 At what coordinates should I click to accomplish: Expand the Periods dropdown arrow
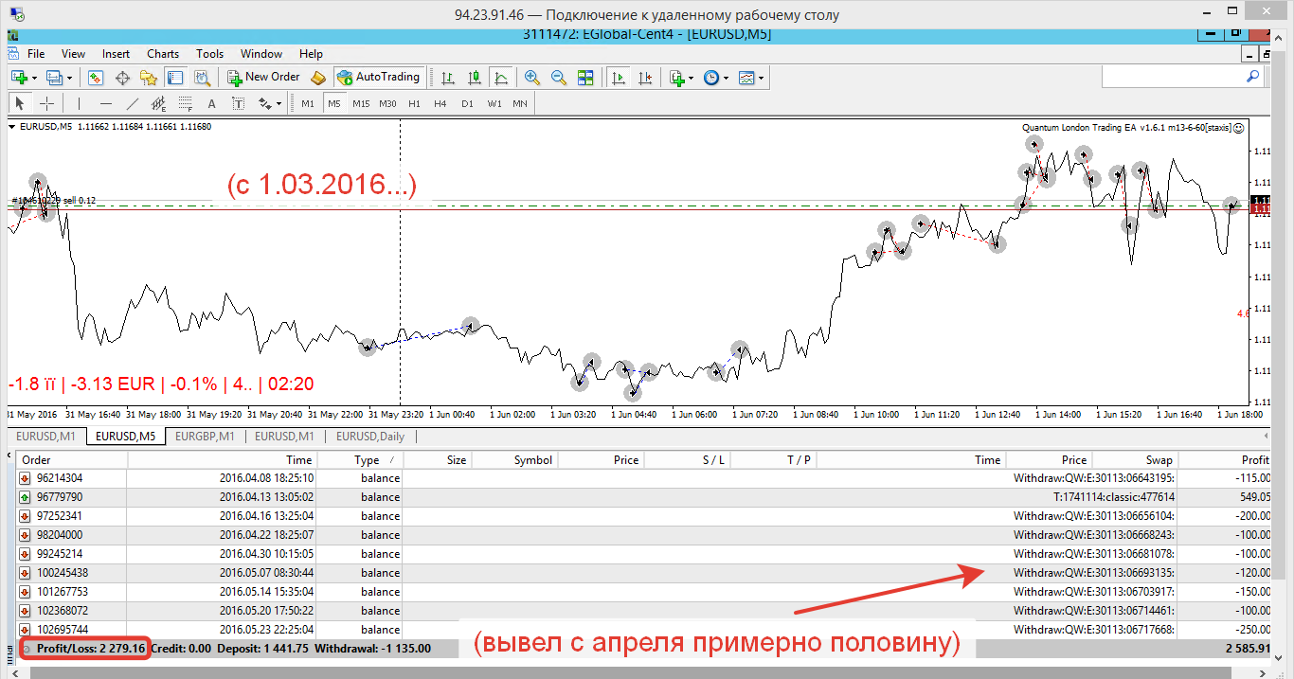[727, 78]
